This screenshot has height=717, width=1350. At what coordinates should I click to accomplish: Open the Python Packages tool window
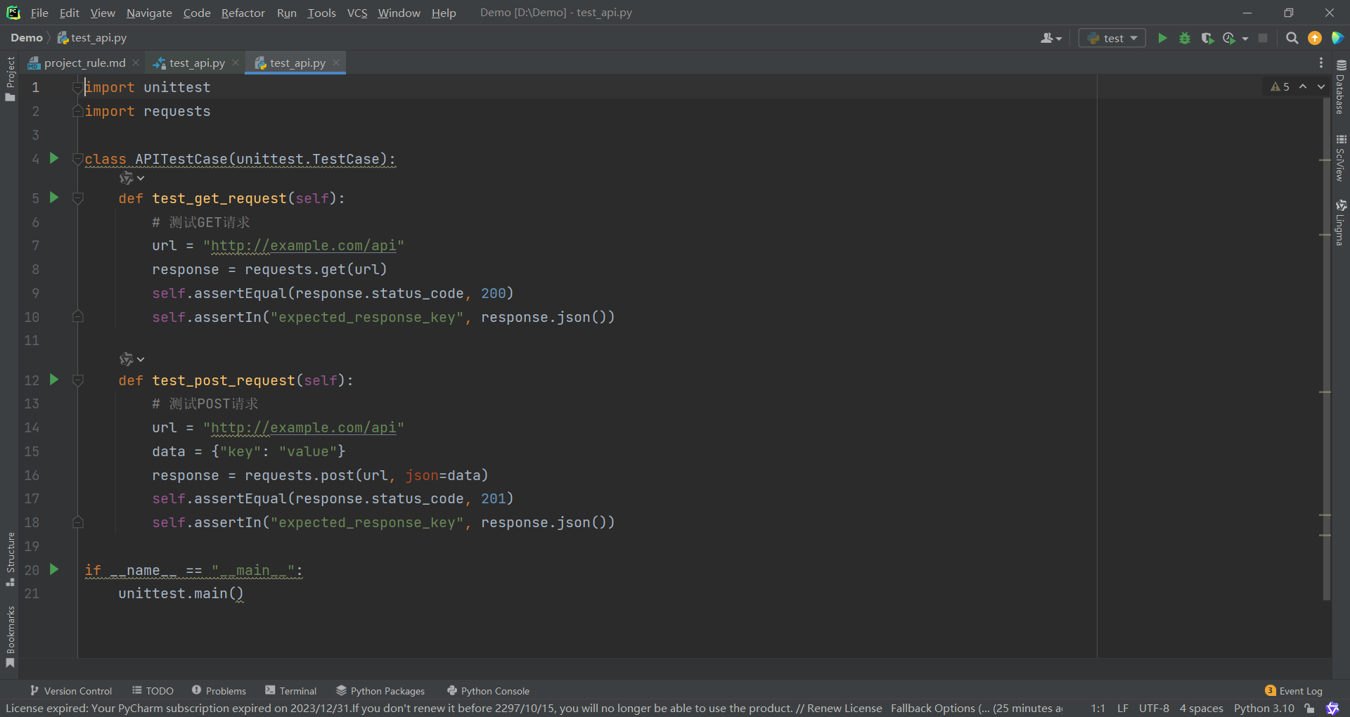[x=380, y=691]
